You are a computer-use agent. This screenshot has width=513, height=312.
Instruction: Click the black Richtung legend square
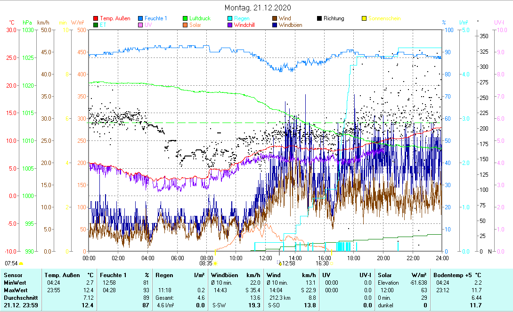pos(320,19)
